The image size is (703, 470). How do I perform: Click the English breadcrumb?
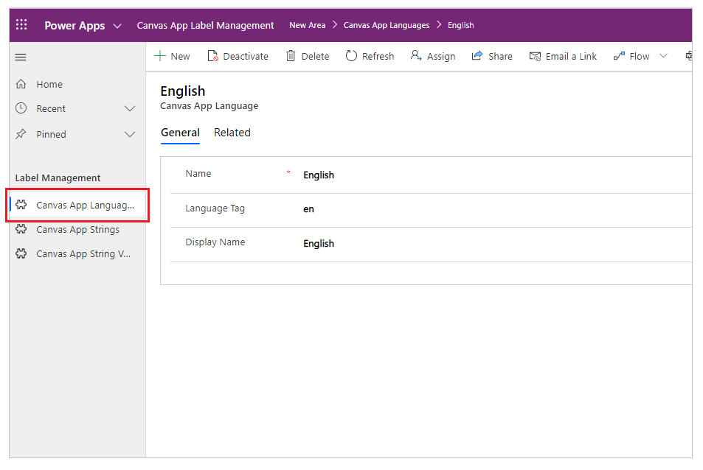[x=460, y=26]
